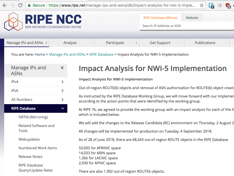The height and width of the screenshot is (176, 234).
Task: Open the Release Notes sidebar link
Action: pos(30,157)
